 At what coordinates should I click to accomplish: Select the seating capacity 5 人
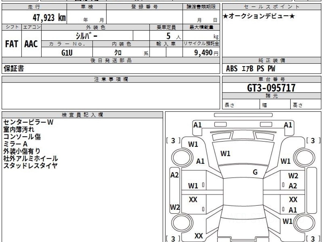pyautogui.click(x=174, y=36)
